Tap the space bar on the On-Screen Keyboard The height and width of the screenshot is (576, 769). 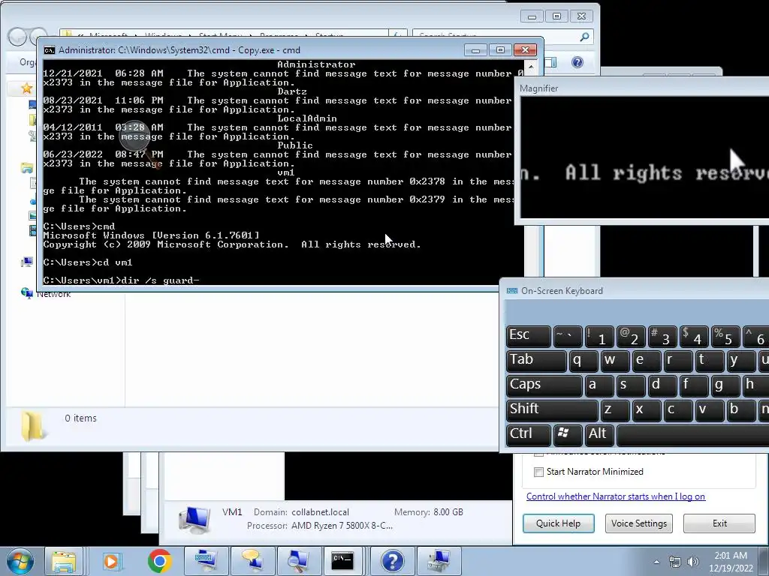coord(692,435)
